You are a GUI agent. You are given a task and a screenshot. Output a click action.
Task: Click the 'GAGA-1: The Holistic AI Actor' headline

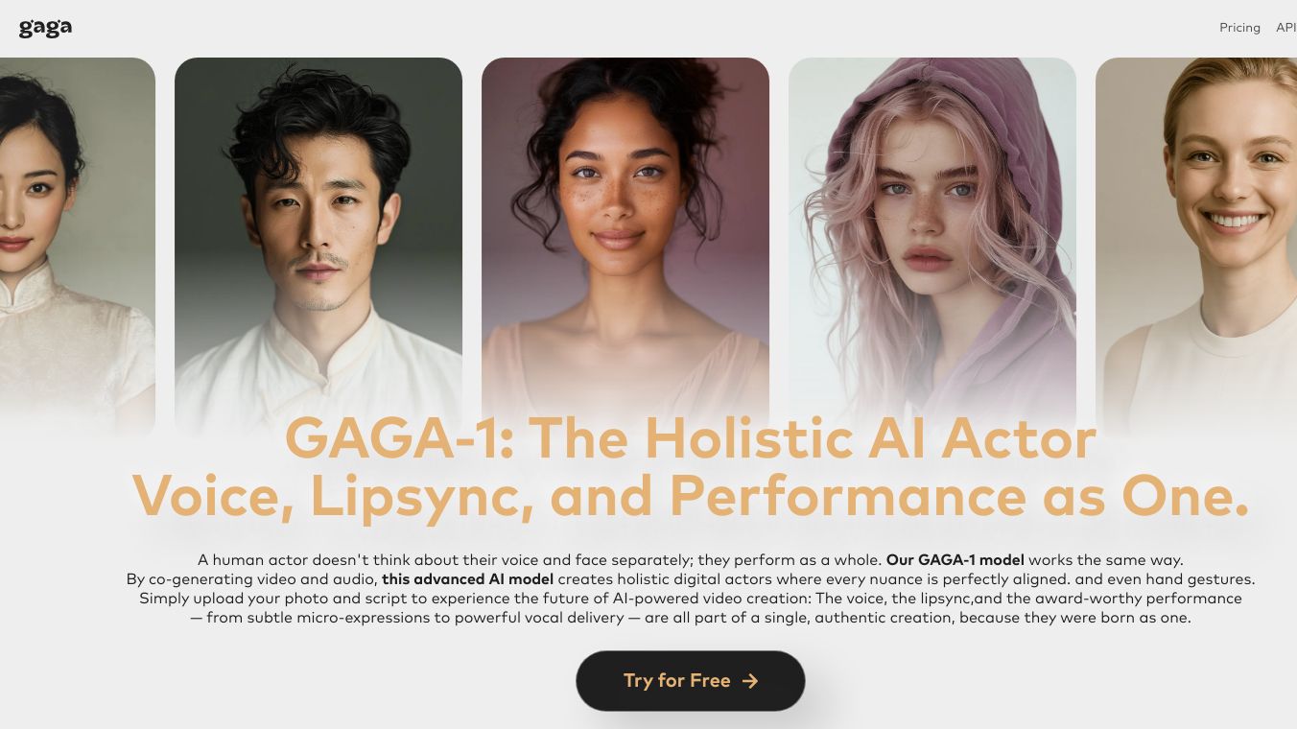click(691, 437)
